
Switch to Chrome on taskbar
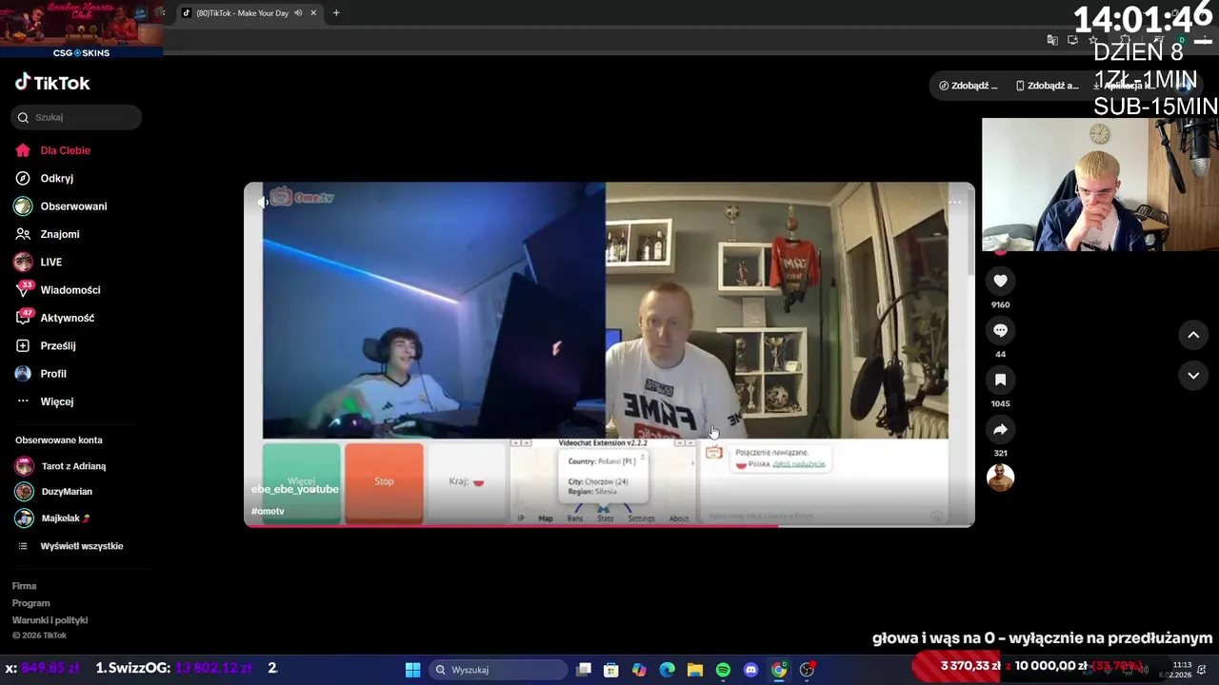779,670
